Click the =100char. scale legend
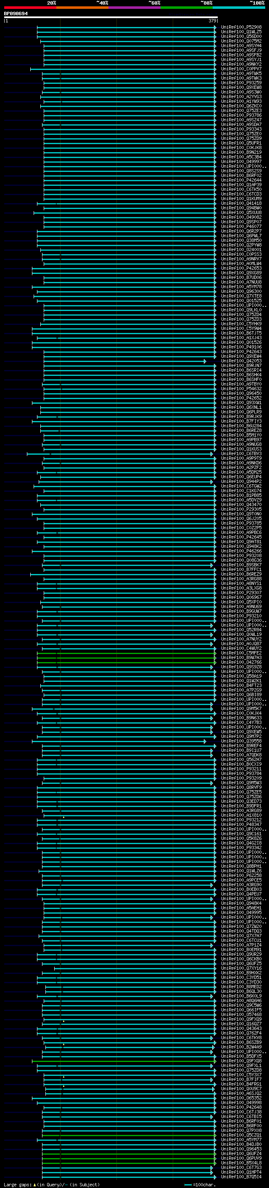 (199, 1185)
